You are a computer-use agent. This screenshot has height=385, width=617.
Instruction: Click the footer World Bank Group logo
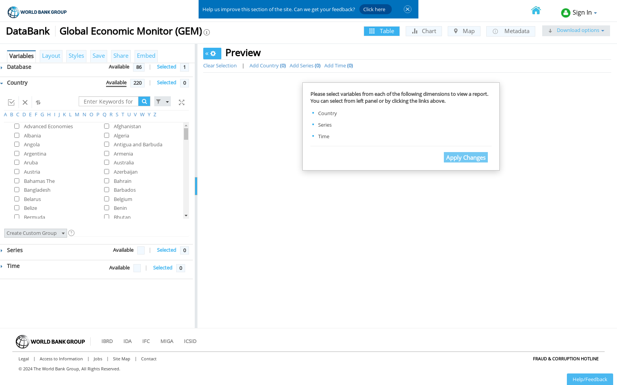(x=50, y=341)
